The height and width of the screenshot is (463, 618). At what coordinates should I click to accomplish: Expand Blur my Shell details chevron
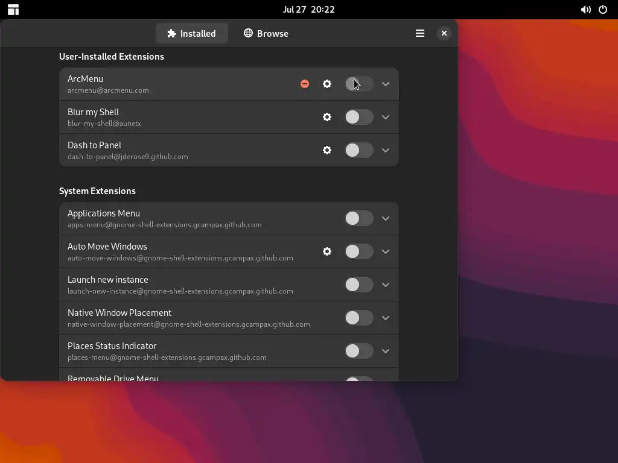click(386, 117)
